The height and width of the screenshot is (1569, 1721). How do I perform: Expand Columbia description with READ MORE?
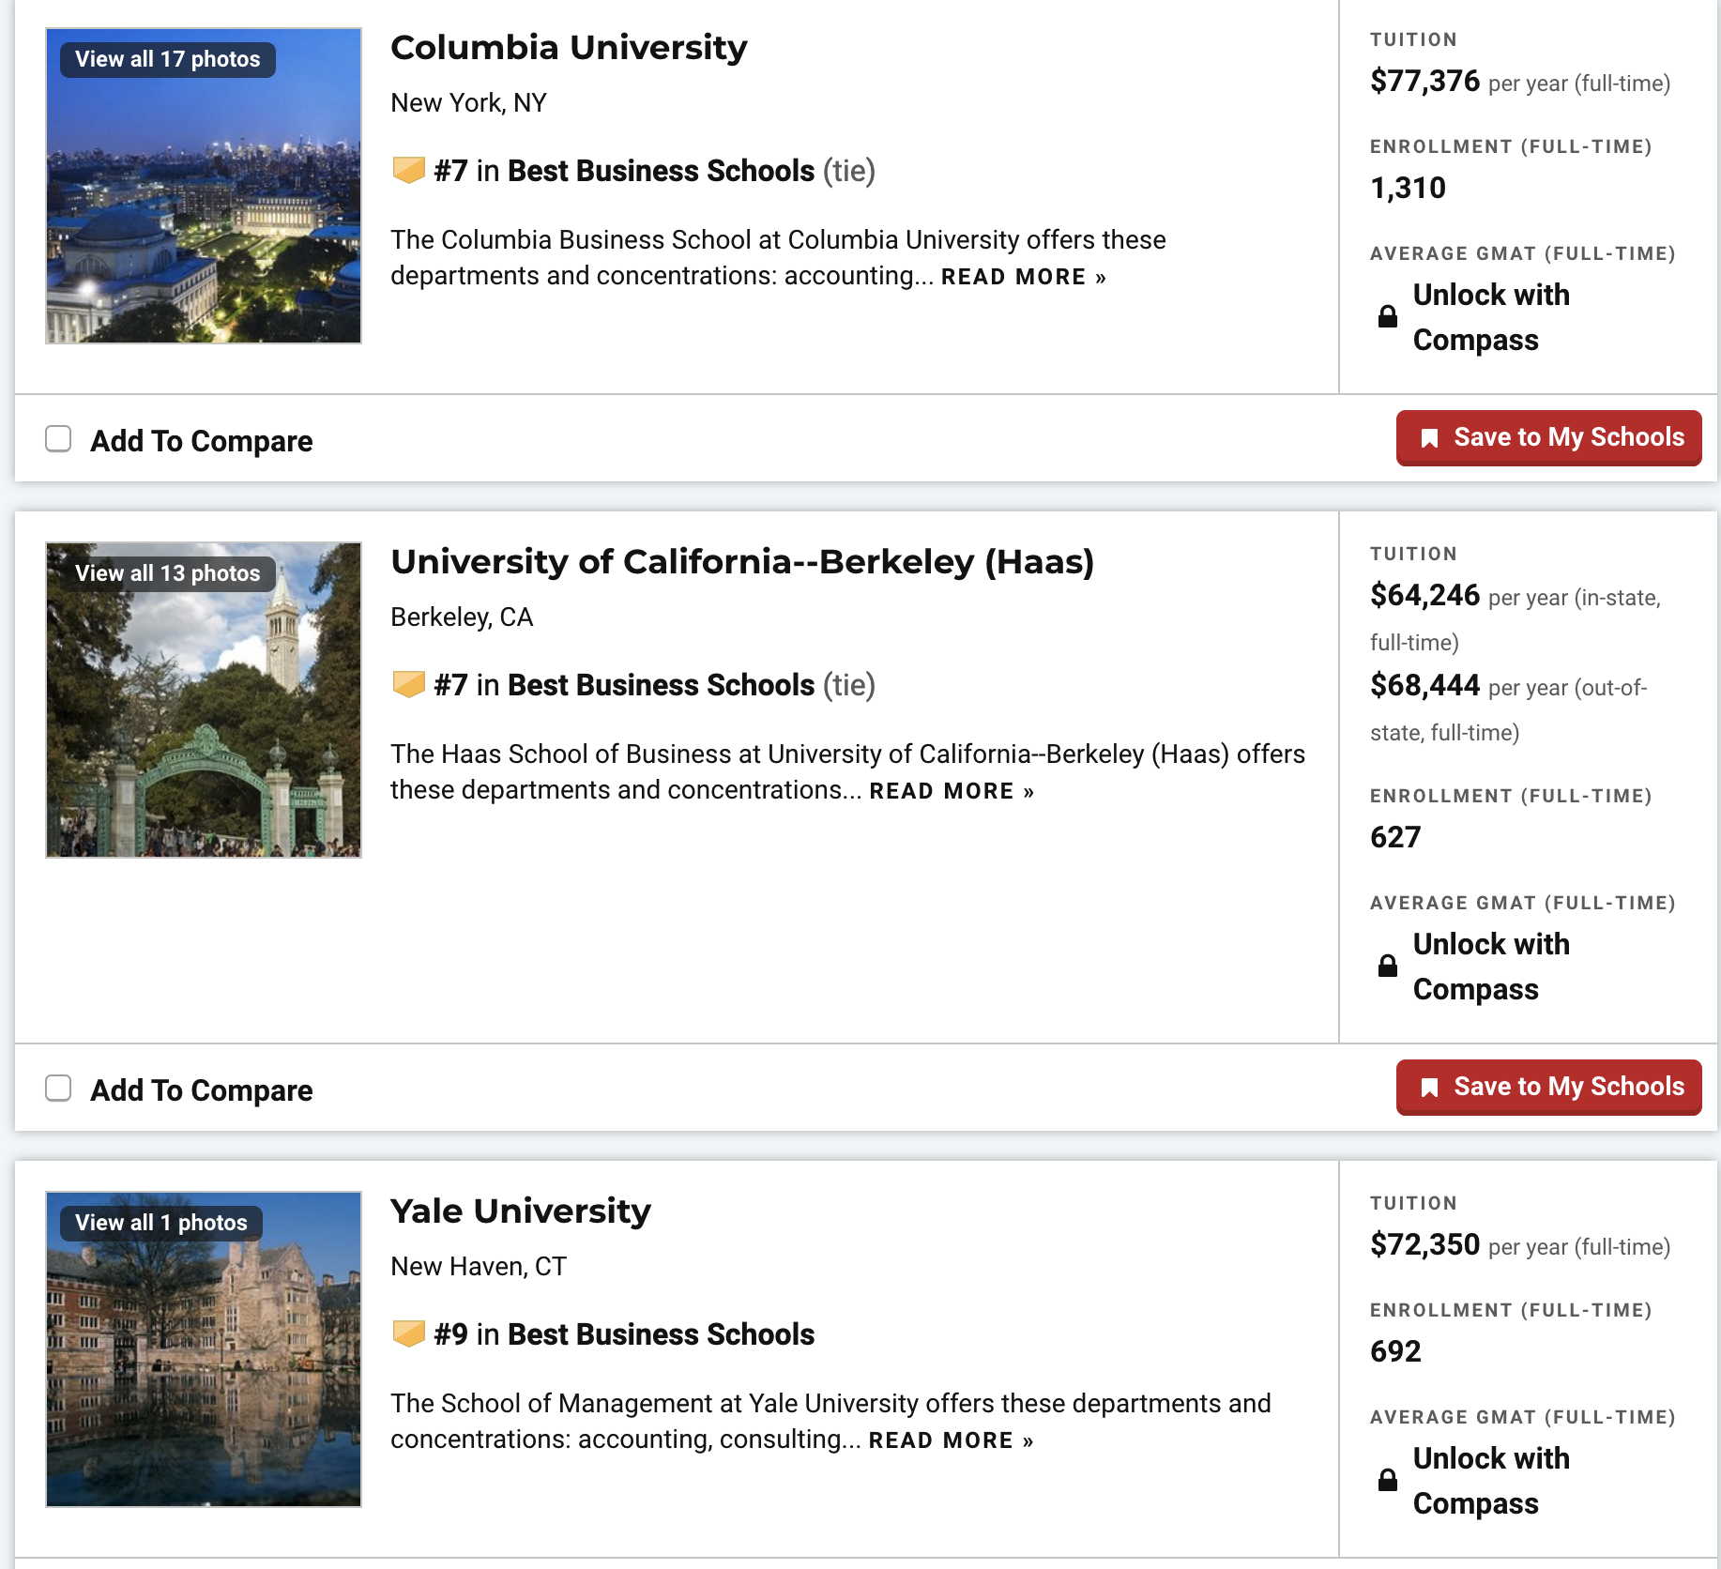[x=1023, y=278]
